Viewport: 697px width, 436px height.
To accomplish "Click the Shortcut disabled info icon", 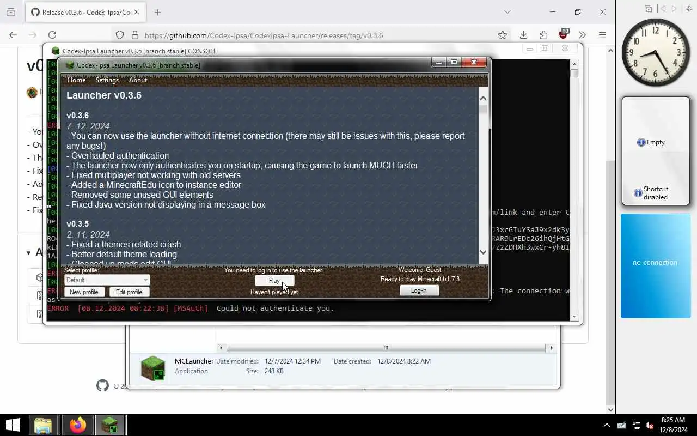I will [638, 193].
